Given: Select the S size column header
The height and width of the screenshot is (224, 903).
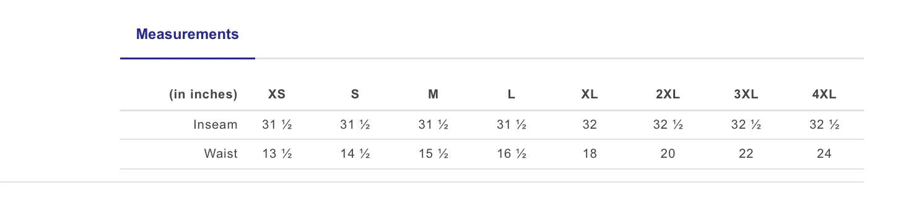Looking at the screenshot, I should [355, 95].
